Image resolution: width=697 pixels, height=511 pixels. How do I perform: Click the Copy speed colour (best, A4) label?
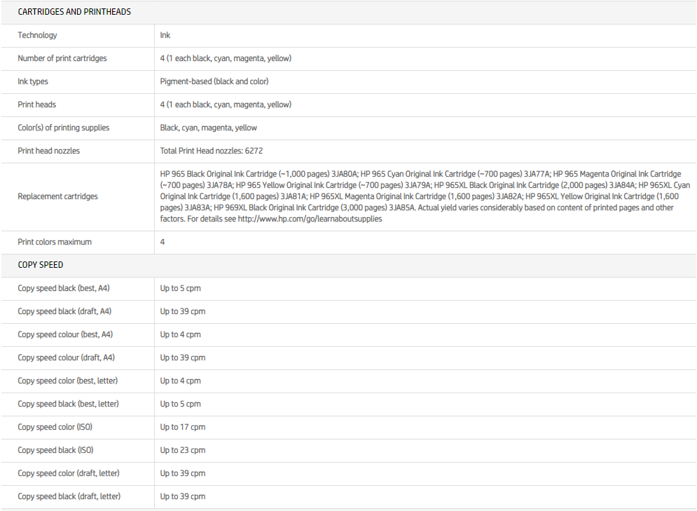(65, 334)
